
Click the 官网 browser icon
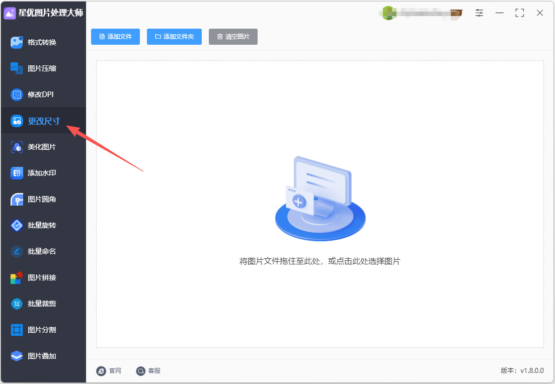click(101, 371)
